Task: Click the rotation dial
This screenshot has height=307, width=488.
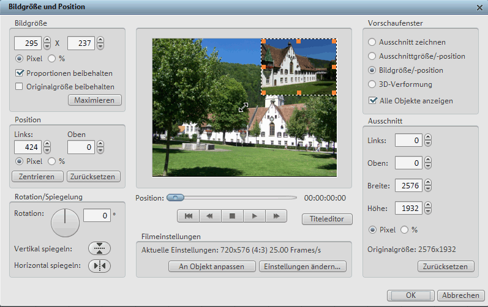Action: [x=65, y=223]
